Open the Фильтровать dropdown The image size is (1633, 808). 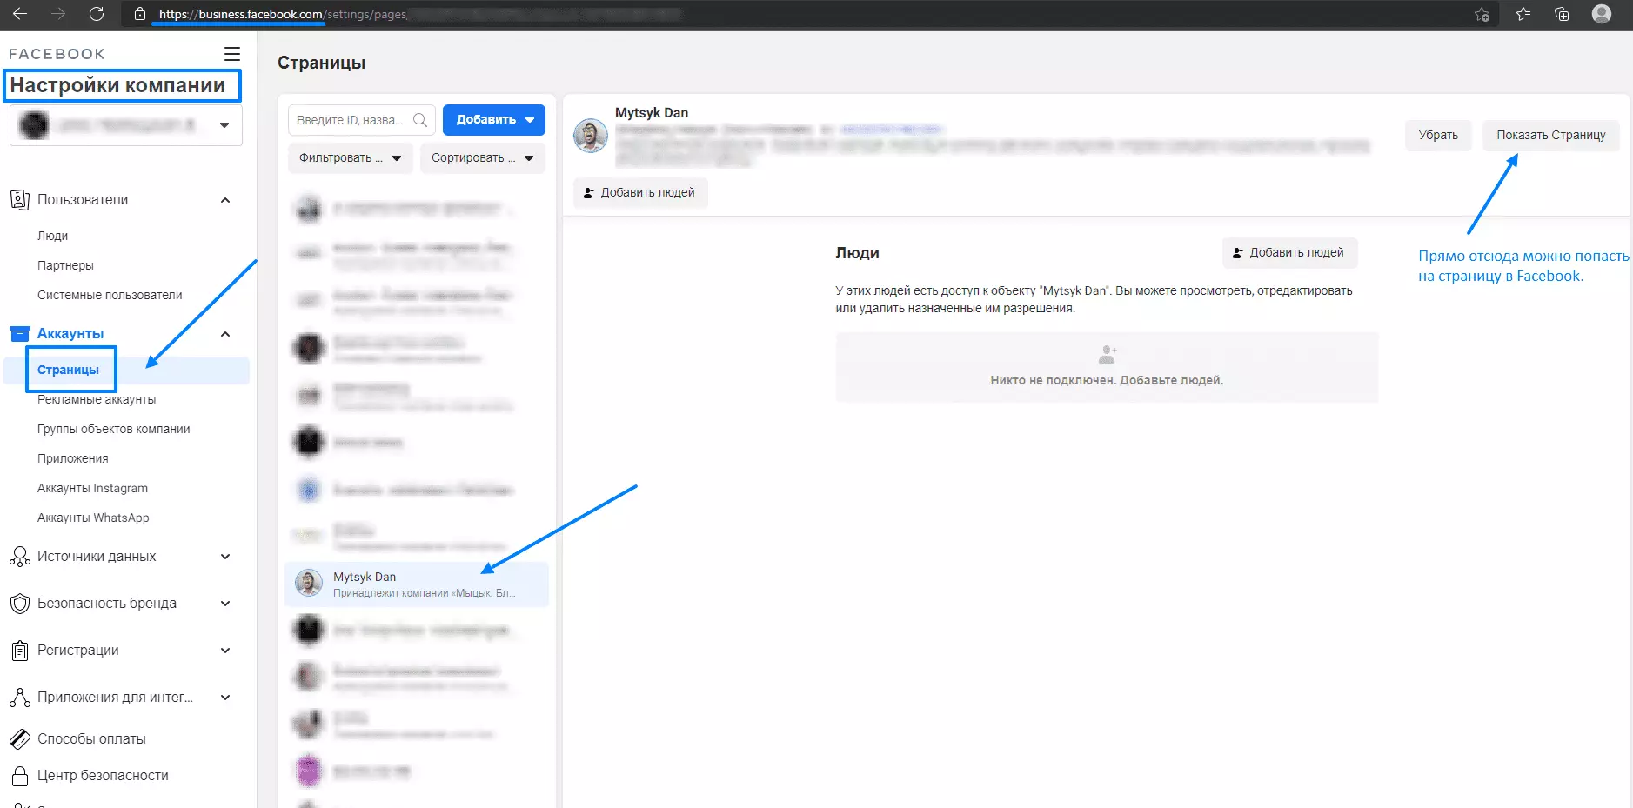pos(351,158)
